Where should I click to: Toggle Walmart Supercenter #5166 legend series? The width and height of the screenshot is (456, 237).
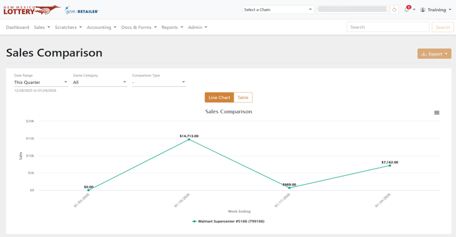tap(228, 222)
